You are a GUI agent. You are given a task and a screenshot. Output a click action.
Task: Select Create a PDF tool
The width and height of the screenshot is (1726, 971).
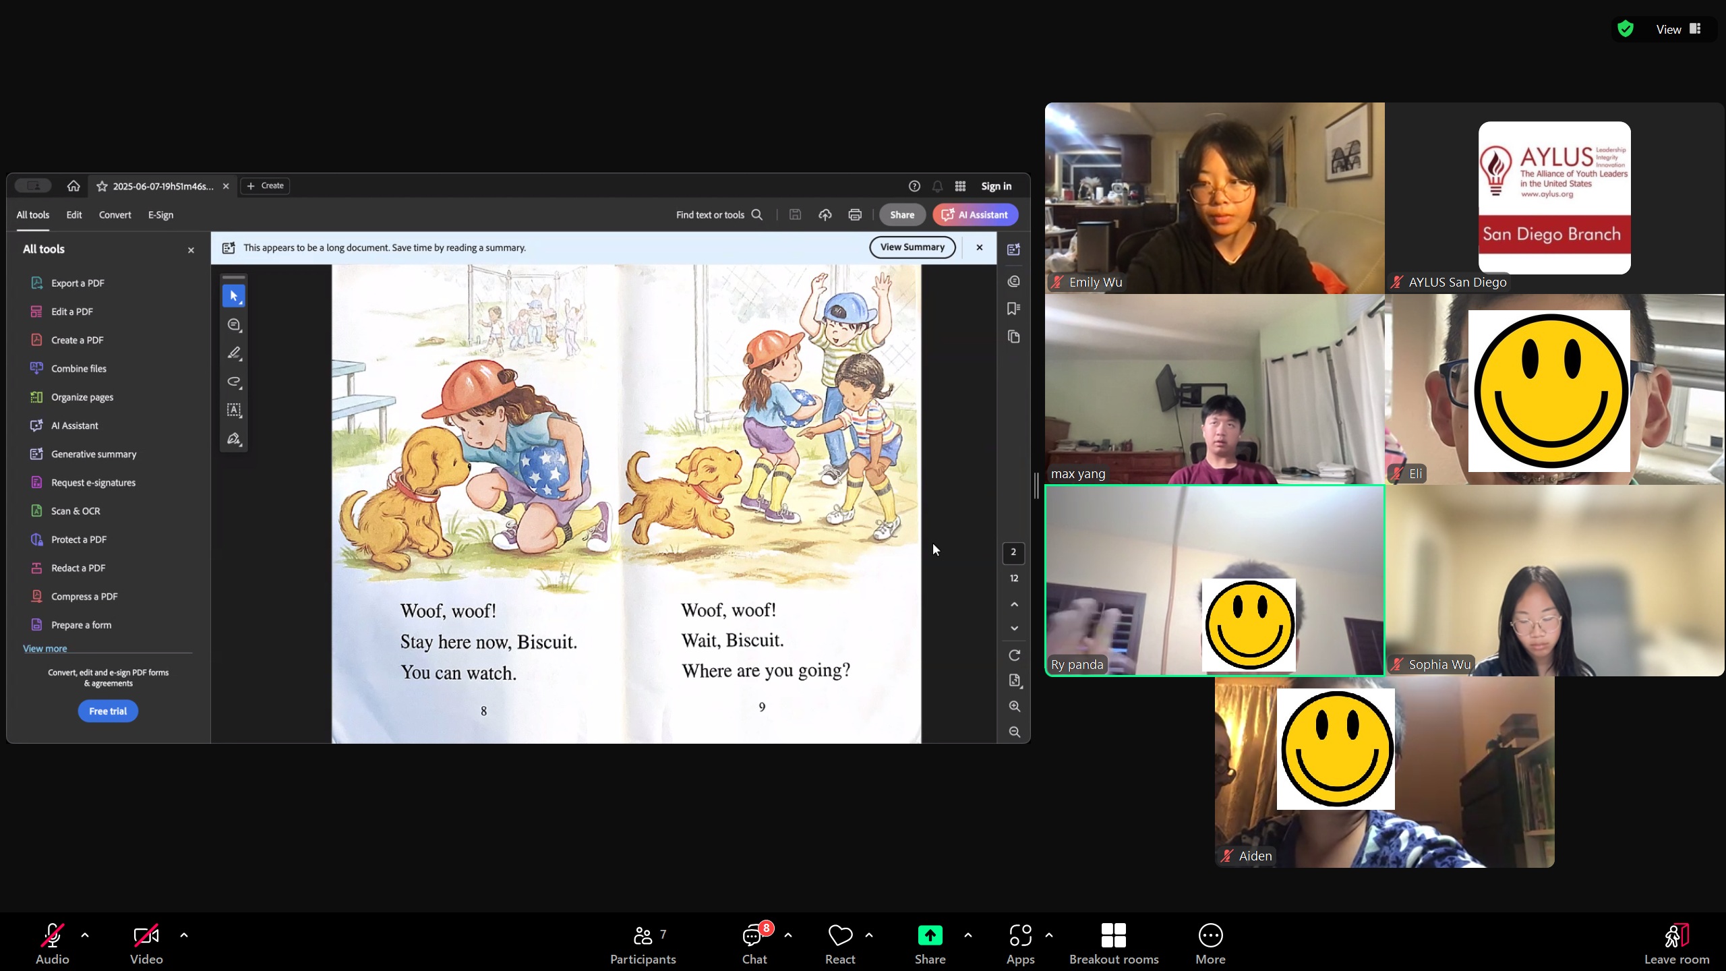67,340
